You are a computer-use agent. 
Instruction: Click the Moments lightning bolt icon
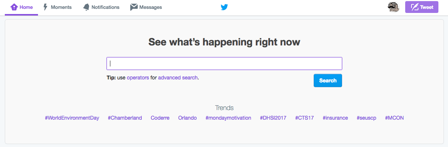click(46, 7)
